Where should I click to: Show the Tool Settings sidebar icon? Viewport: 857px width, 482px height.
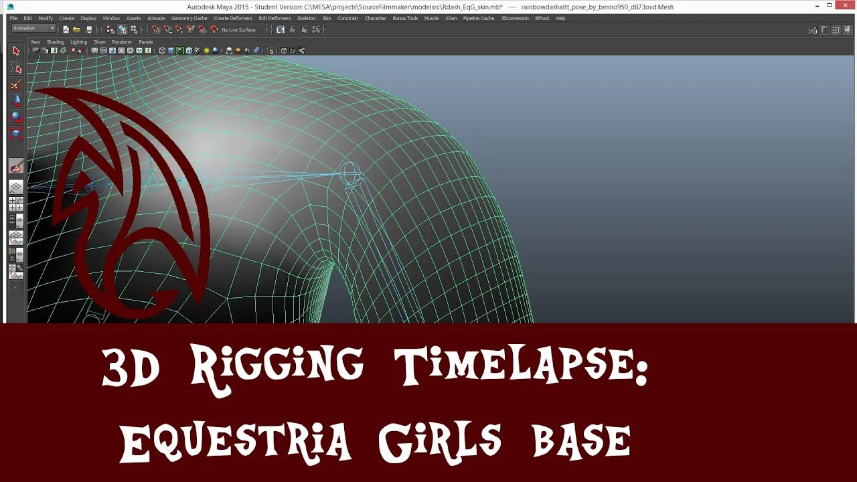[x=836, y=30]
